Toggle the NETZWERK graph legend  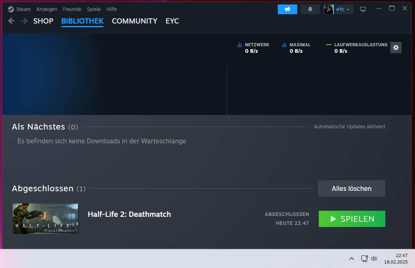point(253,48)
